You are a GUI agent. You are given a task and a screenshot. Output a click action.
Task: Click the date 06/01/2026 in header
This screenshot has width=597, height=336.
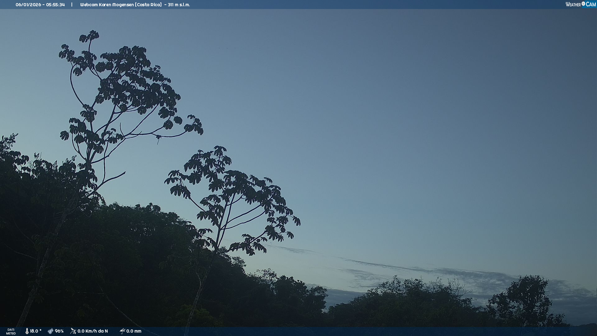click(x=28, y=5)
